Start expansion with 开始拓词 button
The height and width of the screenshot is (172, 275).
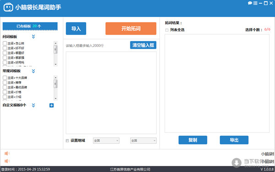(131, 28)
